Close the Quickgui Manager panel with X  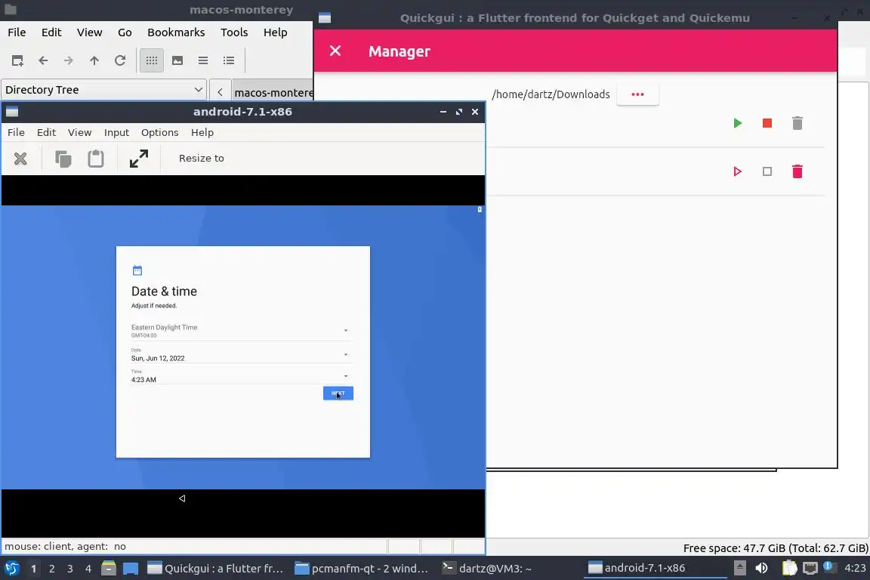pos(335,51)
